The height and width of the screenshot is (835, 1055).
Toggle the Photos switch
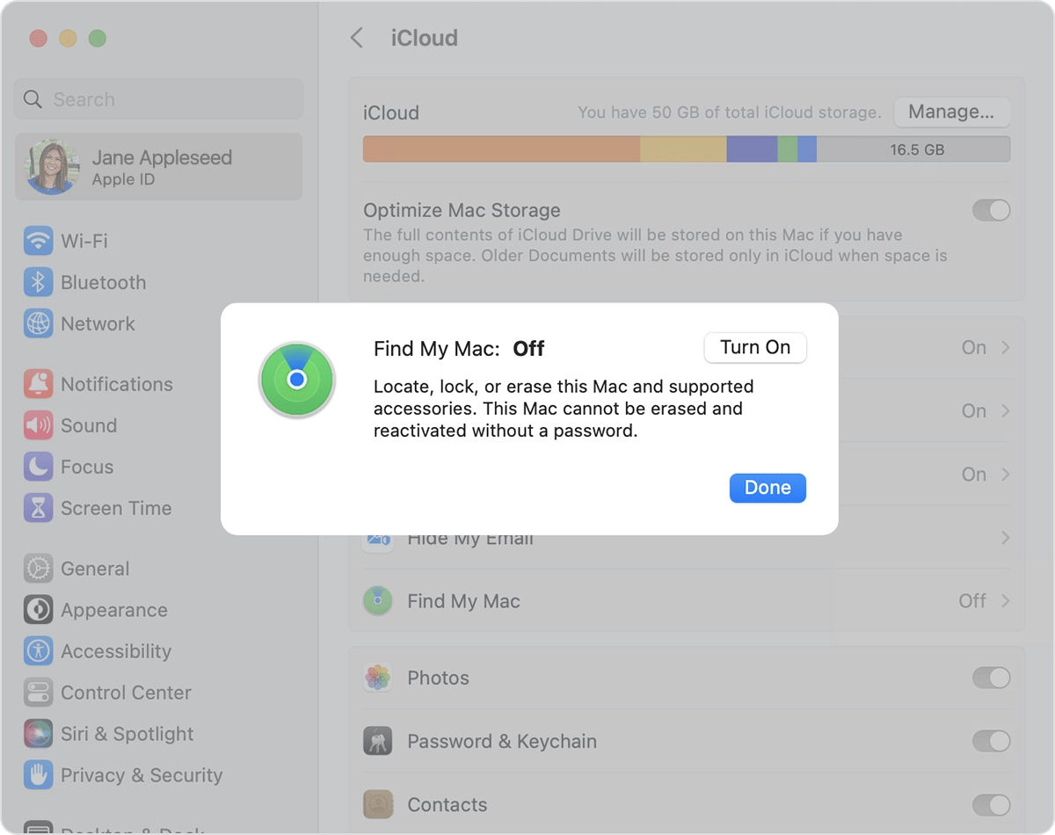click(x=991, y=678)
